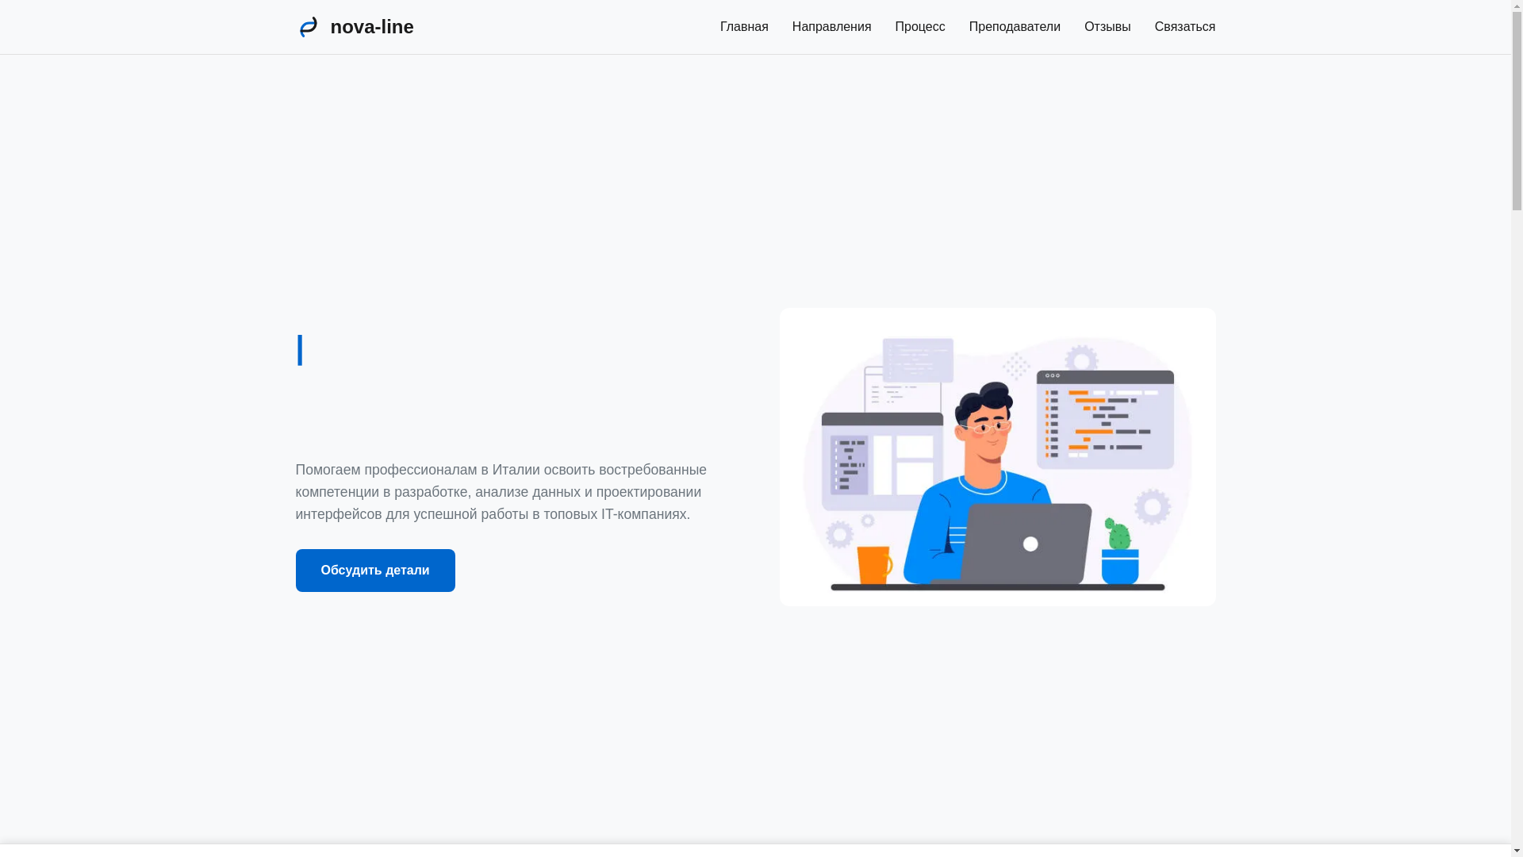The height and width of the screenshot is (857, 1523).
Task: Select Процесс in the top navigation
Action: [919, 27]
